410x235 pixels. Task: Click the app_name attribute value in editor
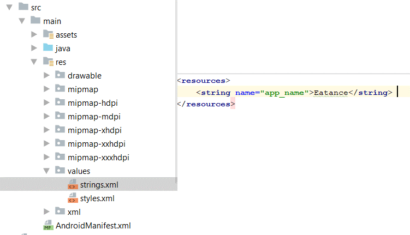(x=283, y=93)
